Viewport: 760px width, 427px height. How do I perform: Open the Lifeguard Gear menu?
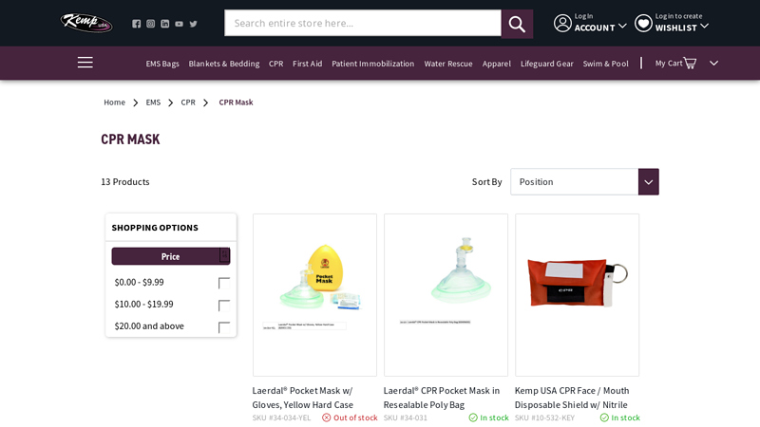(x=547, y=64)
